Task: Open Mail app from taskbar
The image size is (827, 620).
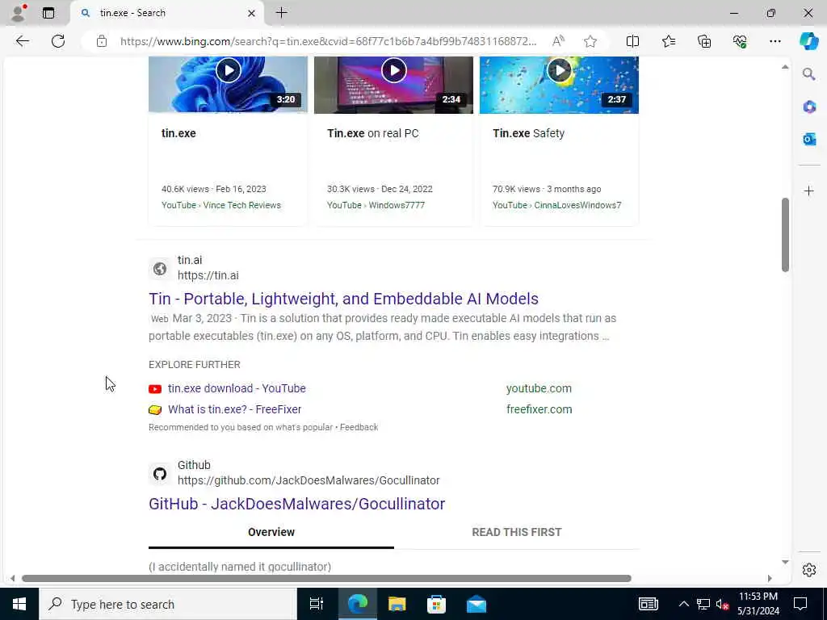Action: (476, 604)
